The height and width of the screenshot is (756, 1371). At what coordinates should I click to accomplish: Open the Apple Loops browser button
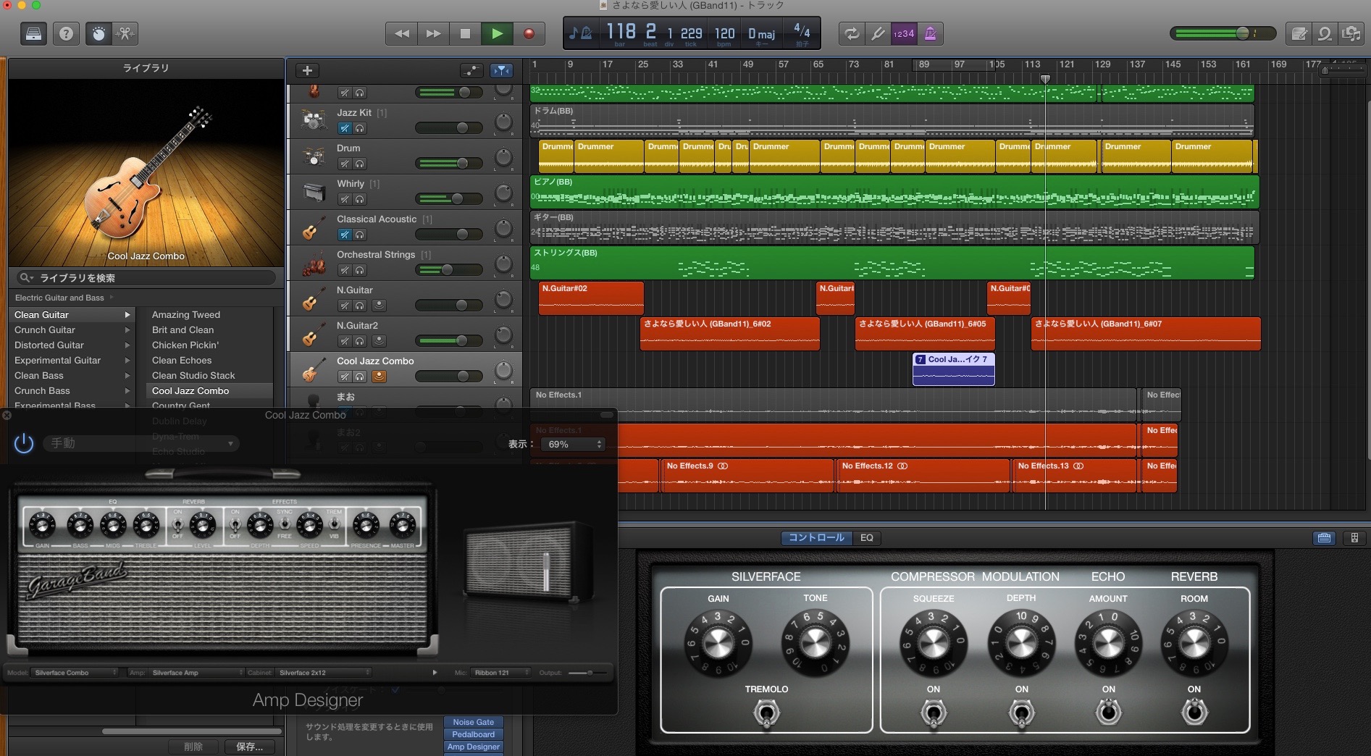coord(1325,33)
